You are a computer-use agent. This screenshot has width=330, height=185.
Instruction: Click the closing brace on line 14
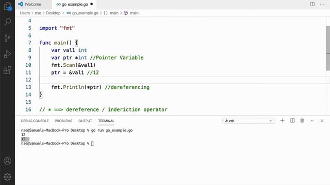point(41,95)
